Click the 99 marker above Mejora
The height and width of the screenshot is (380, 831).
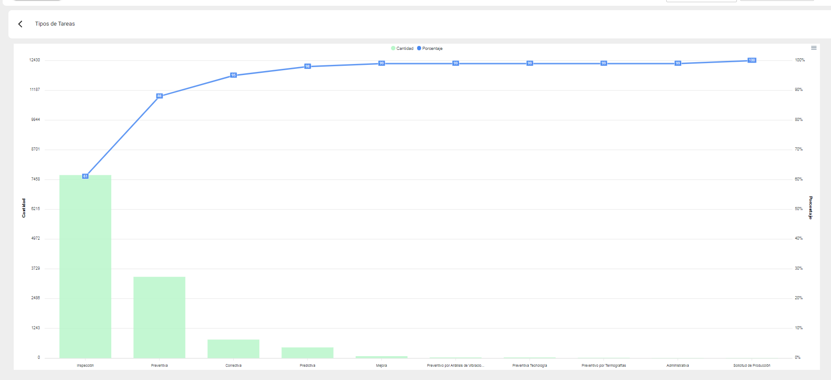point(382,63)
